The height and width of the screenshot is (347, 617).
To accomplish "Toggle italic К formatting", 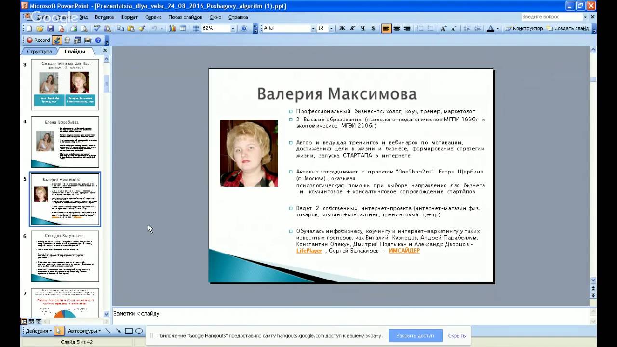I will 352,28.
